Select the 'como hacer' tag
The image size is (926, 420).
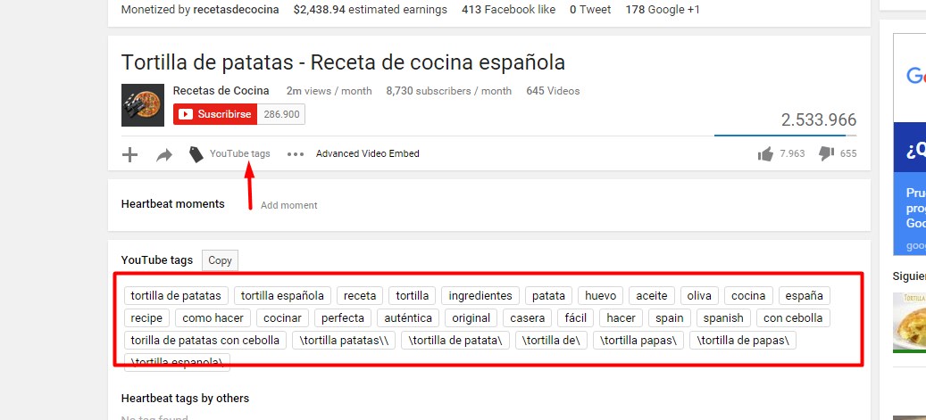(x=213, y=318)
